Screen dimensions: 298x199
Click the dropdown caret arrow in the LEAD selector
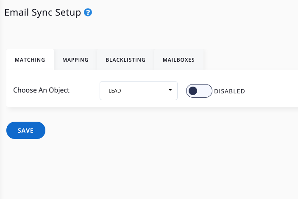[170, 90]
